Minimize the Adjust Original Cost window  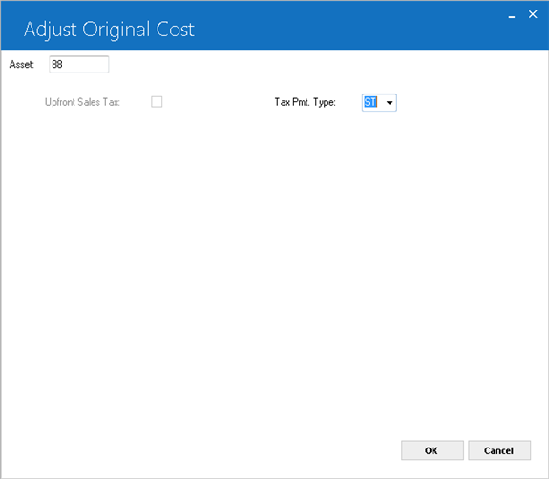pos(512,16)
